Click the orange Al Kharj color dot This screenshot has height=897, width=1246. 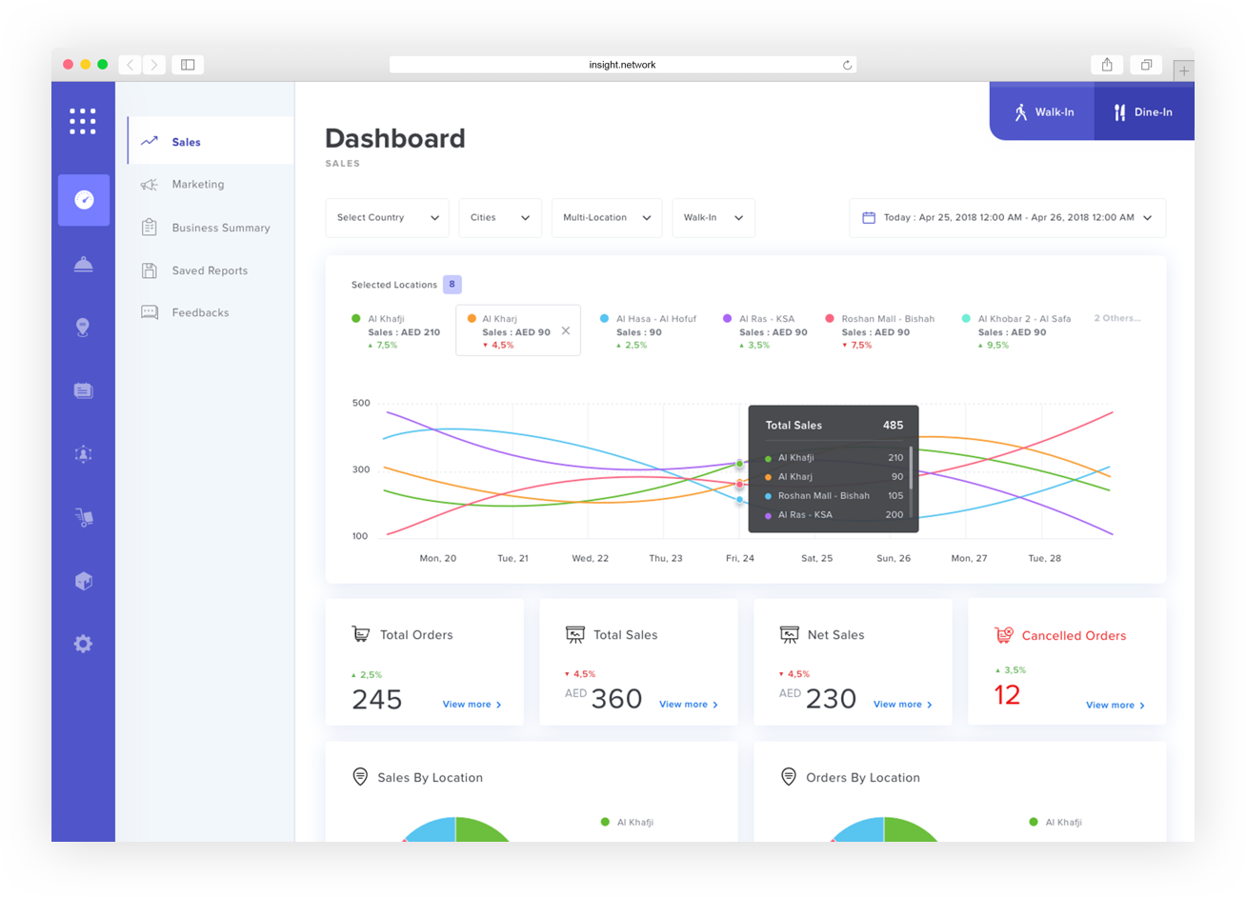(472, 319)
